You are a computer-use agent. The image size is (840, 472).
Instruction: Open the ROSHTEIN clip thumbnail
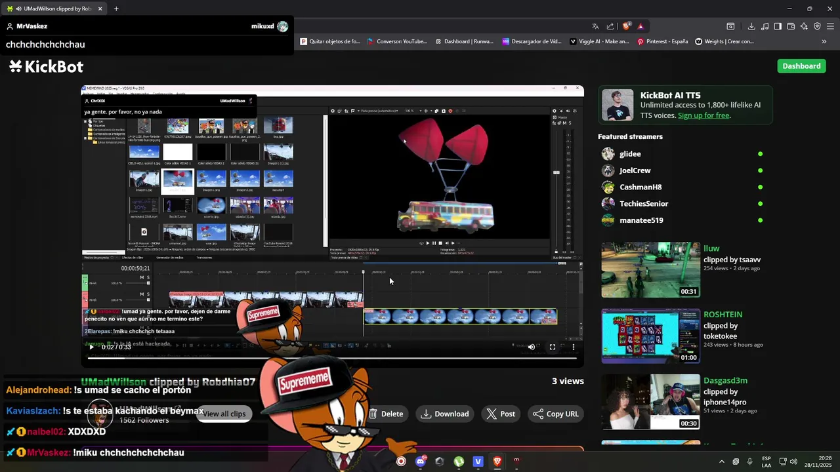pos(651,336)
